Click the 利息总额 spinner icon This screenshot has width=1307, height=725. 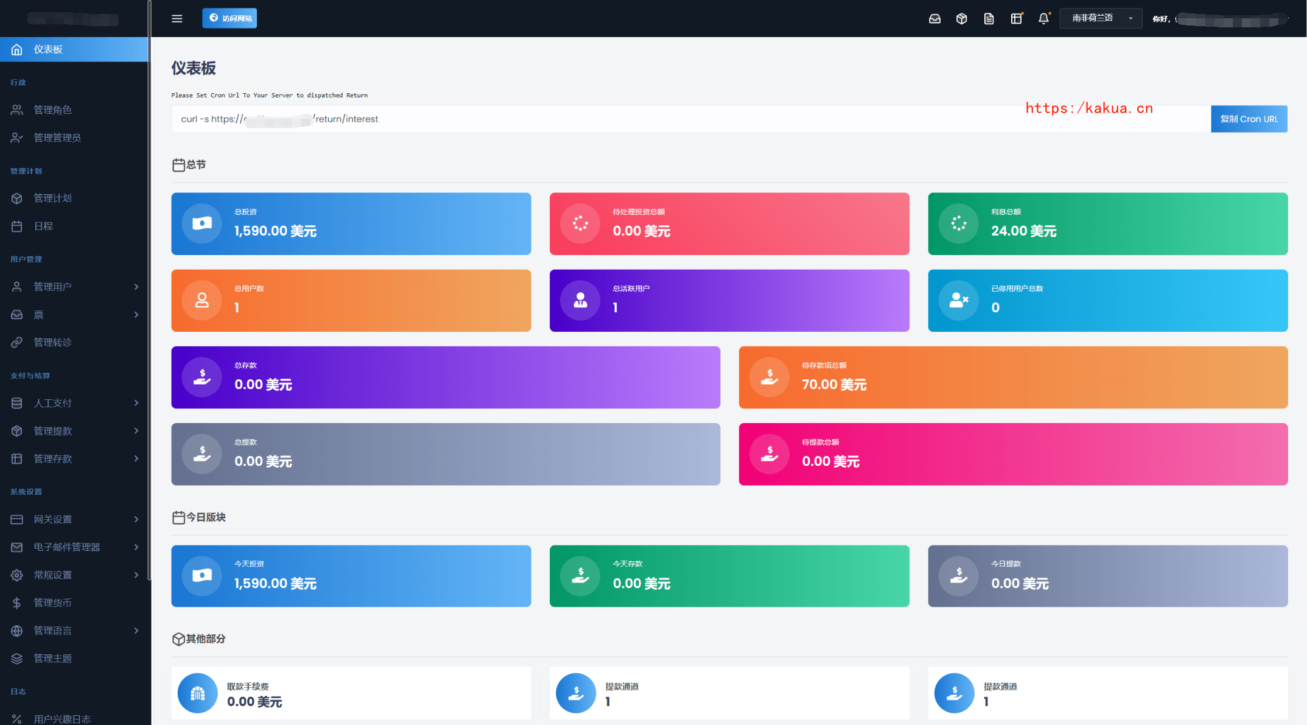(959, 223)
